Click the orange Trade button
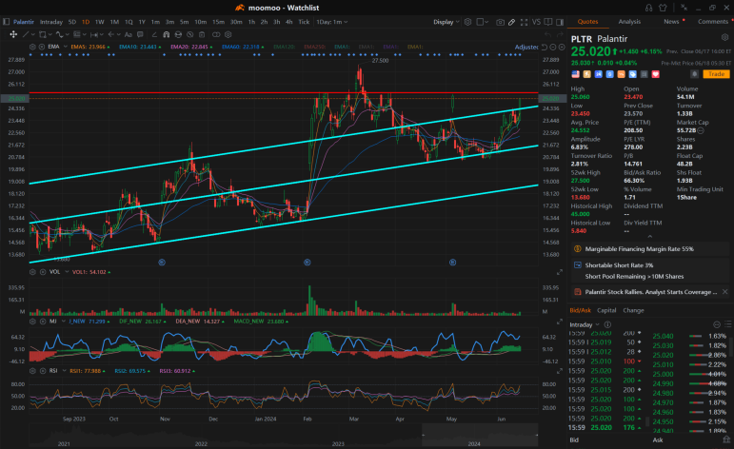 pos(716,74)
